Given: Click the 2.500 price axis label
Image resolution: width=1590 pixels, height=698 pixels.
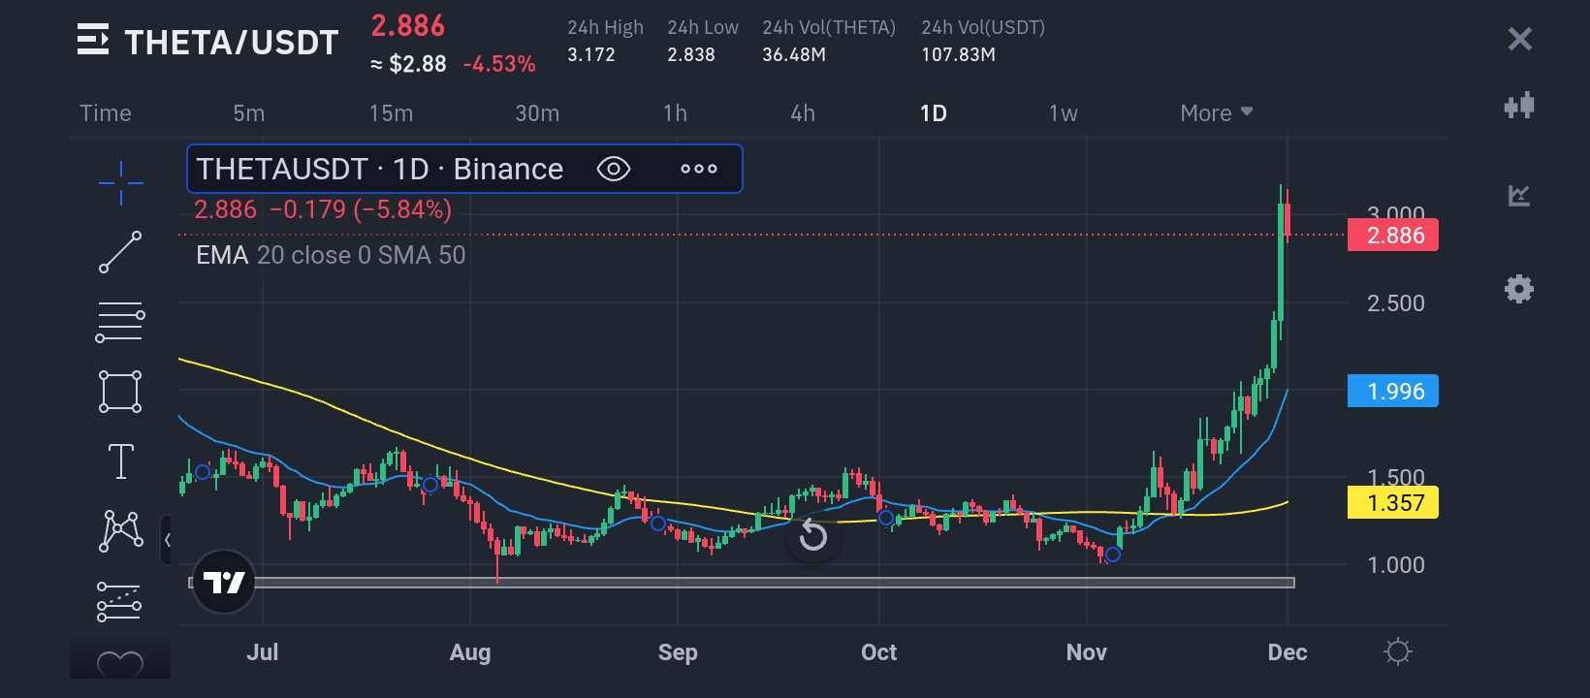Looking at the screenshot, I should pos(1395,303).
